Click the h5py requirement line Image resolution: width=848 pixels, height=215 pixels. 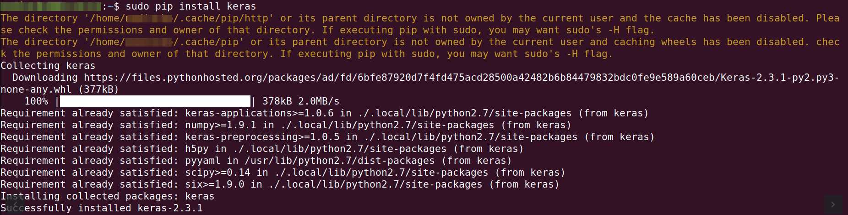click(x=262, y=149)
